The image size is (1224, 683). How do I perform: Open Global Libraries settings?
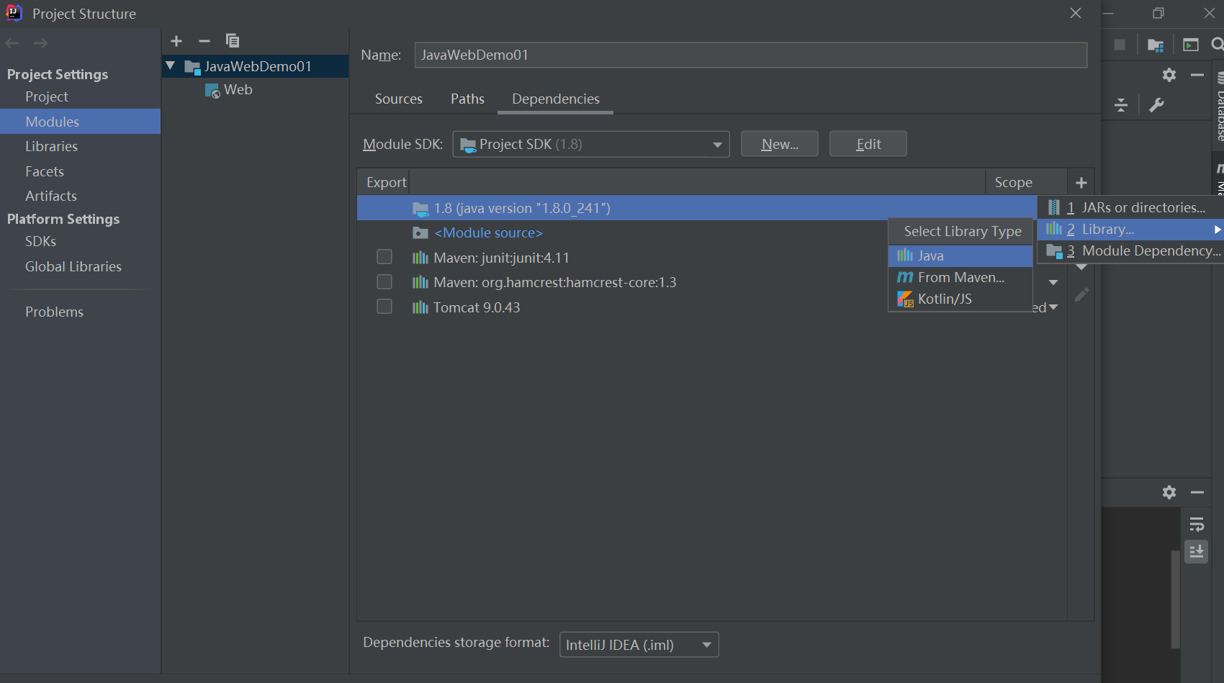73,266
